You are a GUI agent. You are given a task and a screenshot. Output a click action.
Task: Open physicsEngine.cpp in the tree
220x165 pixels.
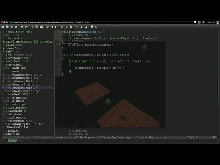click(27, 85)
